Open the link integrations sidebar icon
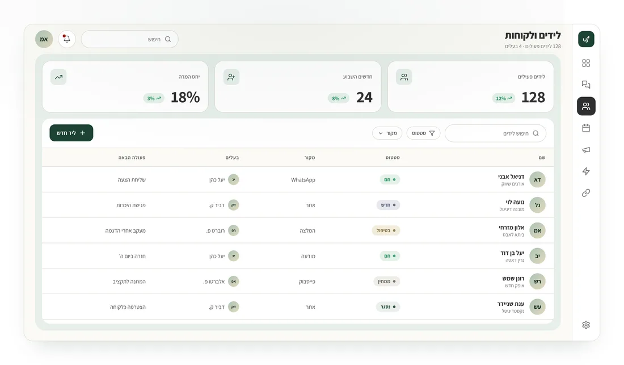This screenshot has height=365, width=624. tap(586, 193)
